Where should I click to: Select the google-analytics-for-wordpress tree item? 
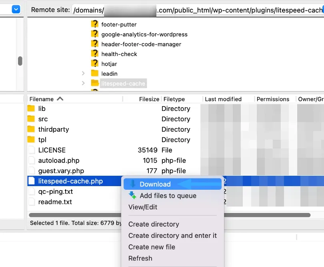coord(144,34)
